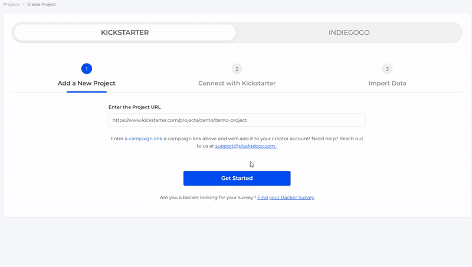Focus the Project URL input field
The width and height of the screenshot is (472, 267).
click(237, 120)
